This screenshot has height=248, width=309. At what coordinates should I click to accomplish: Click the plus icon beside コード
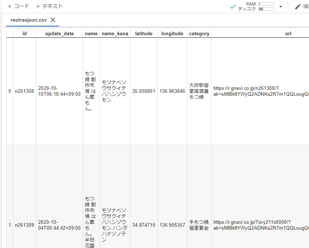tap(9, 6)
